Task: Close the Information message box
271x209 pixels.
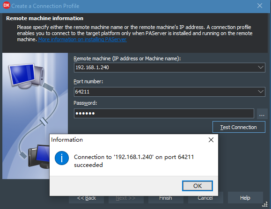Action: pyautogui.click(x=211, y=140)
